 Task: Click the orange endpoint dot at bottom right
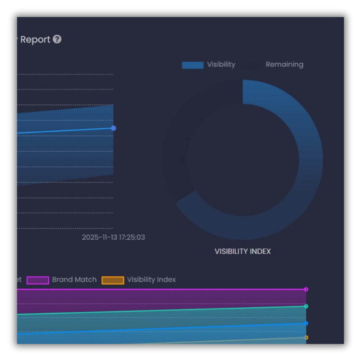tap(306, 337)
